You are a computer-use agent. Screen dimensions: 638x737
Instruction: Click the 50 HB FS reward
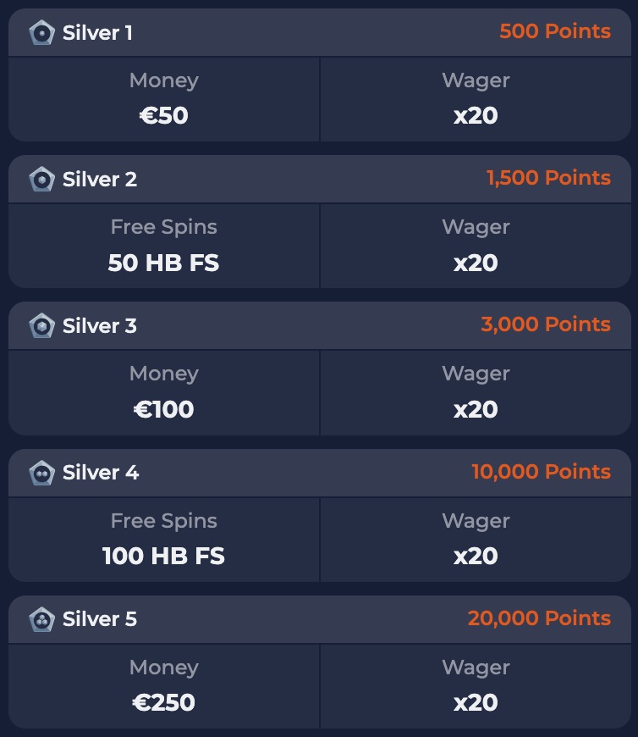point(164,263)
